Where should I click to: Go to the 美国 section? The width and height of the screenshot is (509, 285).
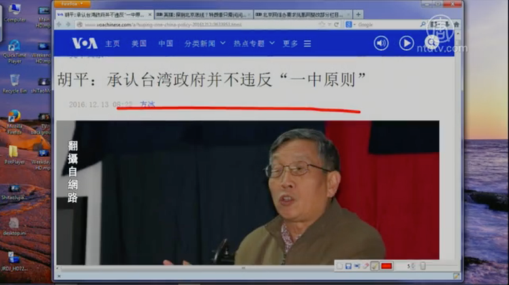139,44
